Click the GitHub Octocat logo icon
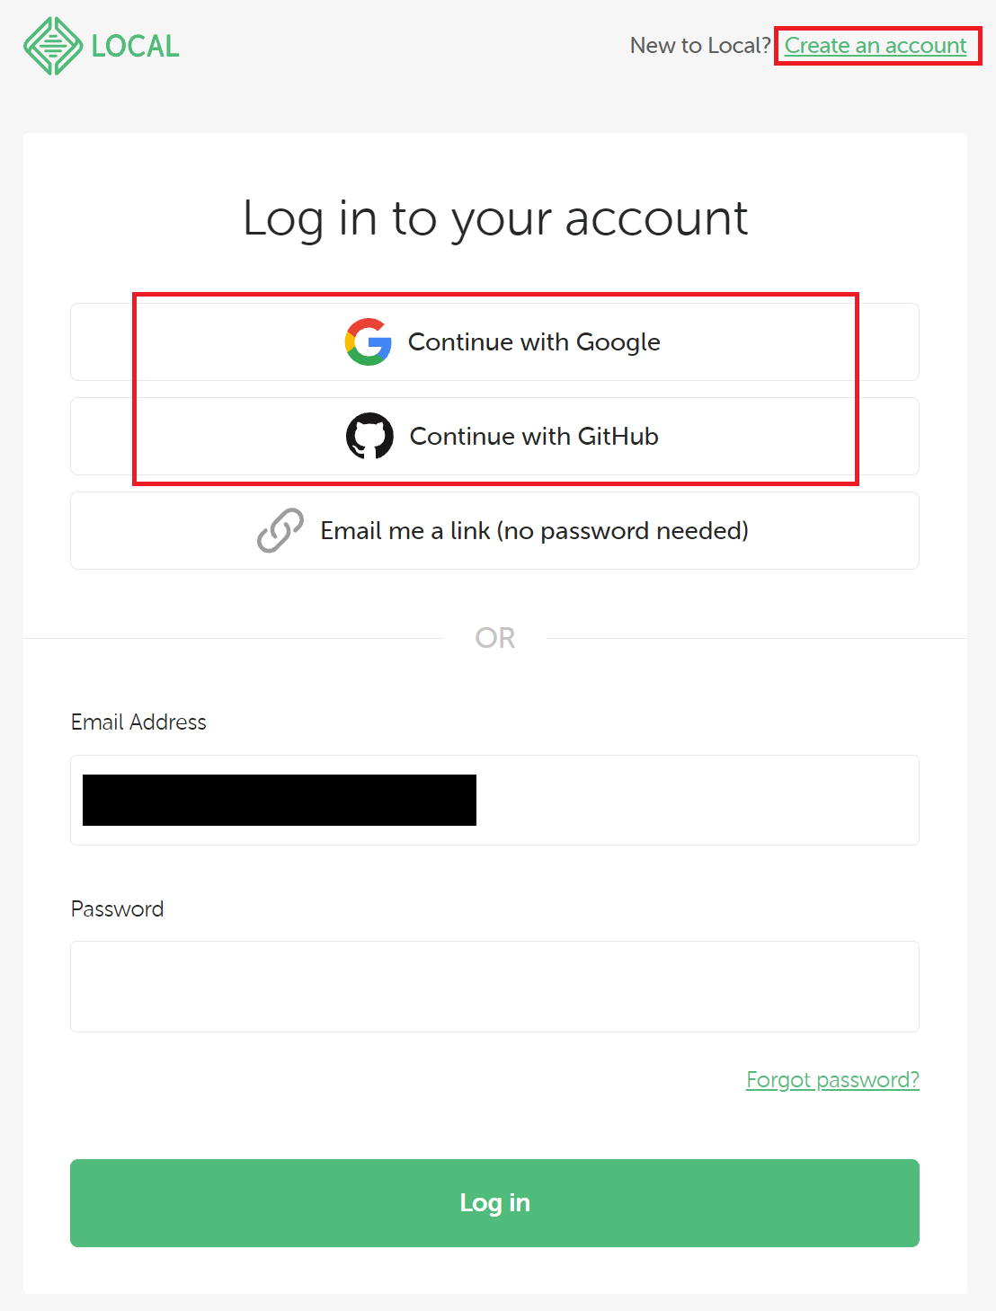The width and height of the screenshot is (996, 1311). point(369,436)
